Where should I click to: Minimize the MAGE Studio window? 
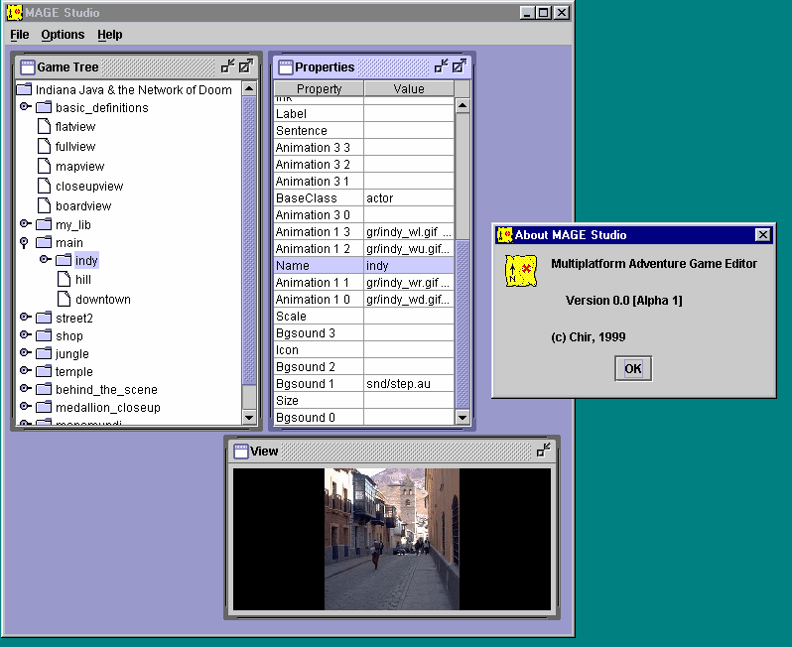527,13
